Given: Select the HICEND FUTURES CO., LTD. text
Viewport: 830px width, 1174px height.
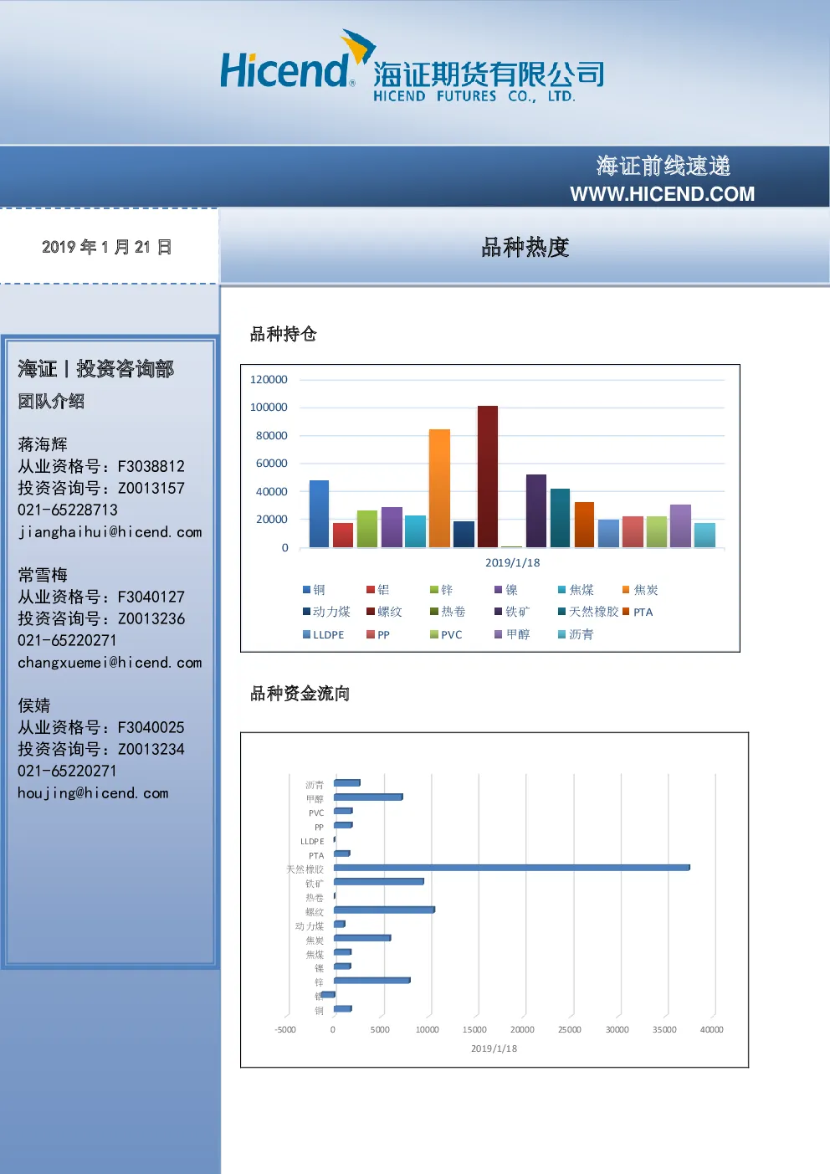Looking at the screenshot, I should (474, 96).
